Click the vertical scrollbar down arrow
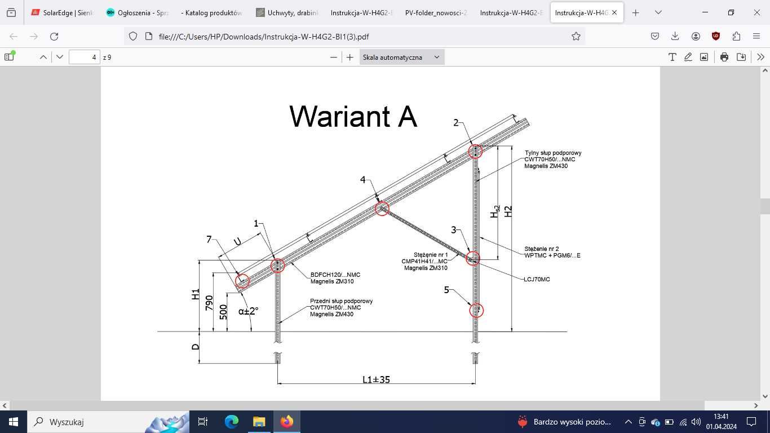 click(765, 396)
